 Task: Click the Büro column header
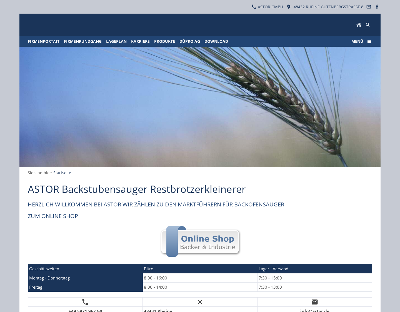pyautogui.click(x=200, y=269)
